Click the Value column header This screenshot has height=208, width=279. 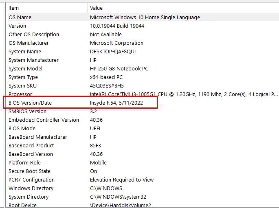[x=96, y=8]
